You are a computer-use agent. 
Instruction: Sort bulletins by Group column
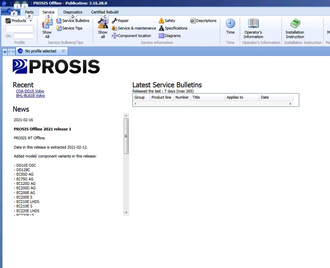tap(141, 97)
